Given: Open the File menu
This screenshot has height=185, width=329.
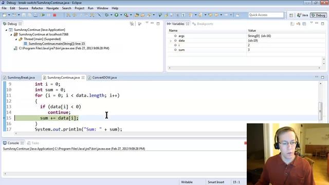Looking at the screenshot, I should 4,8.
